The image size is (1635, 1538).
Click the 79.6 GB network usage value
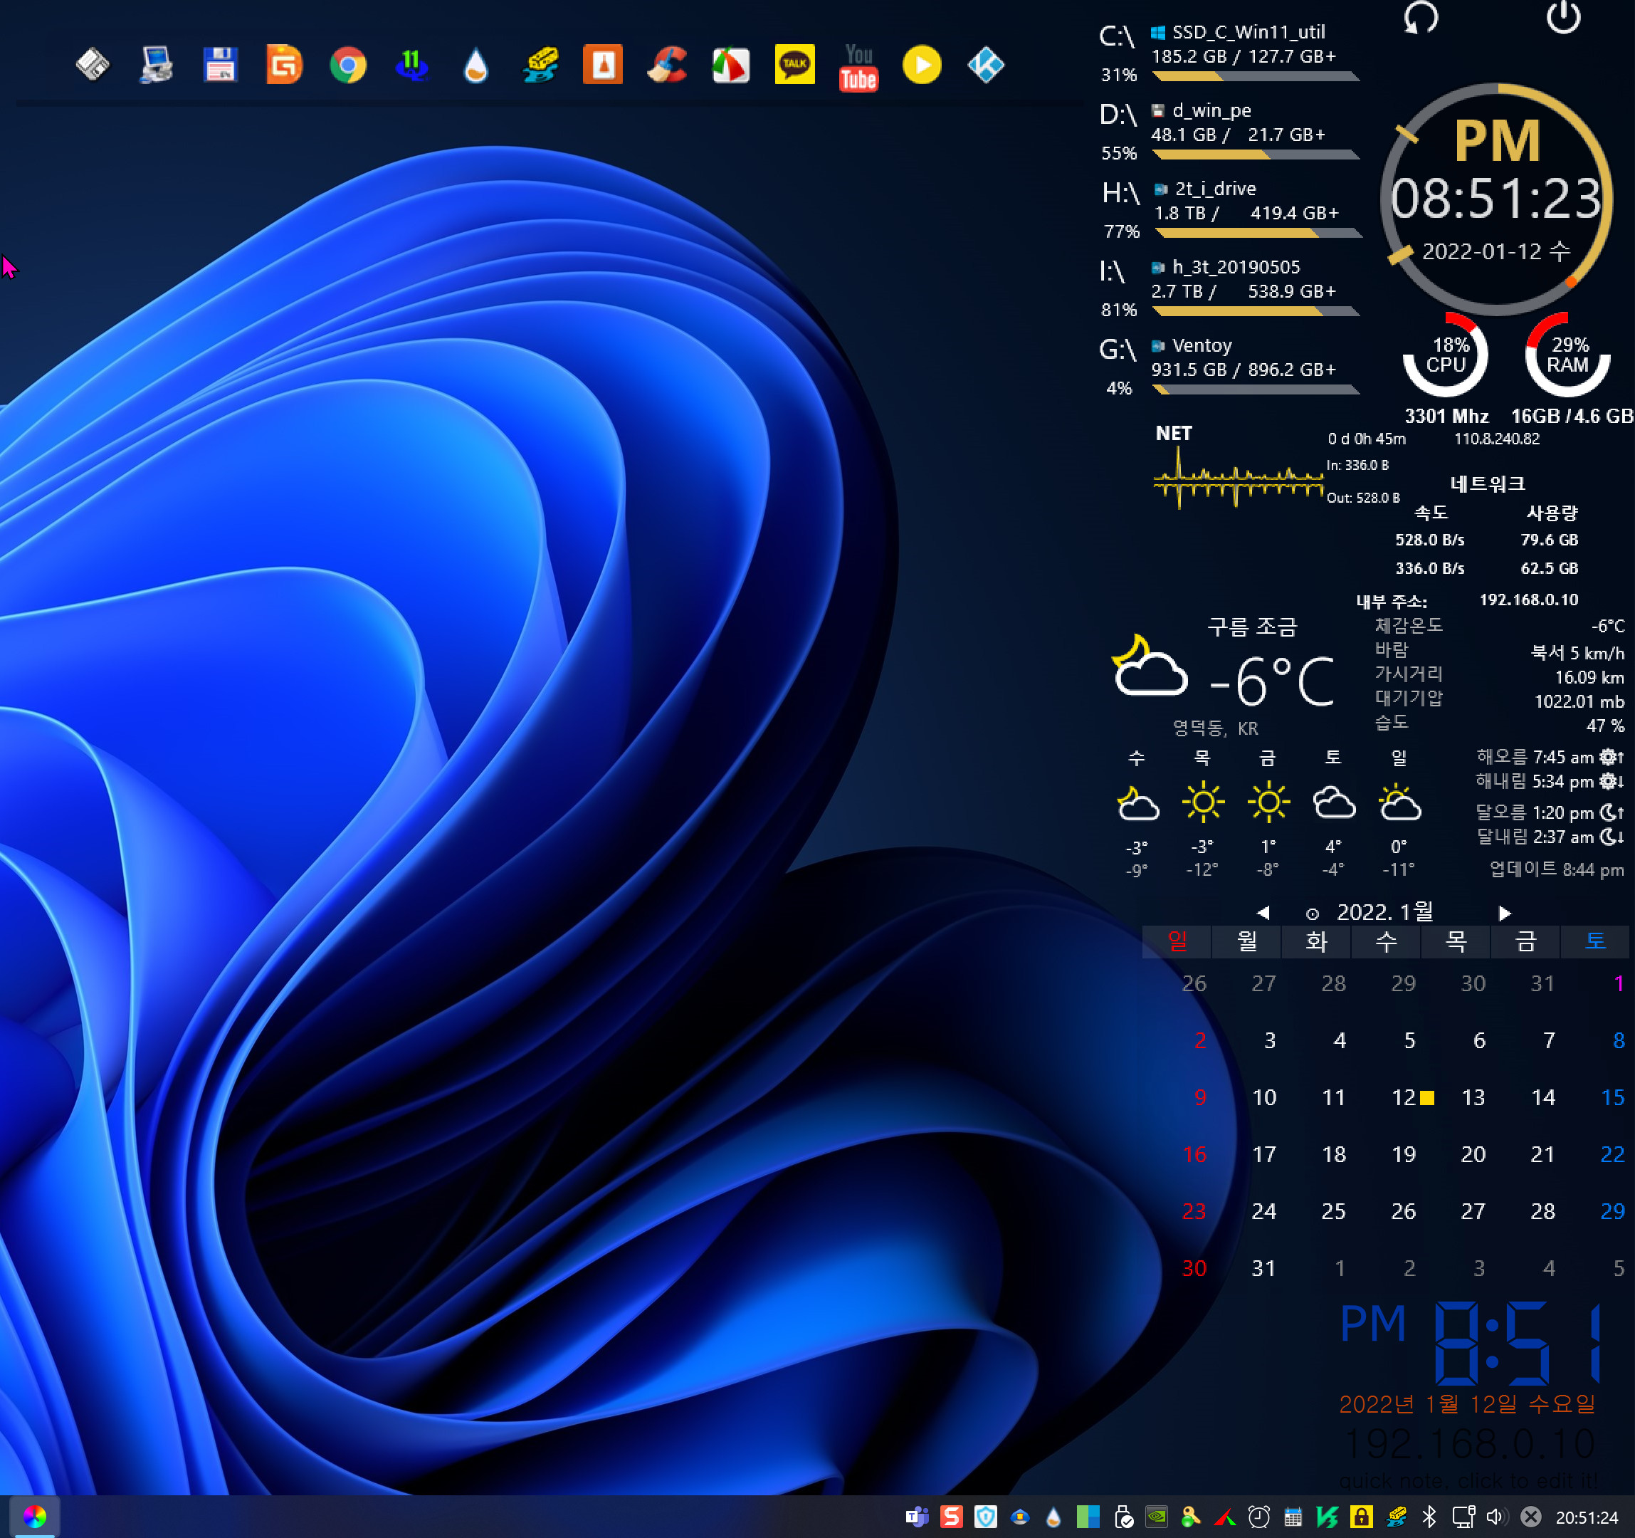coord(1549,540)
